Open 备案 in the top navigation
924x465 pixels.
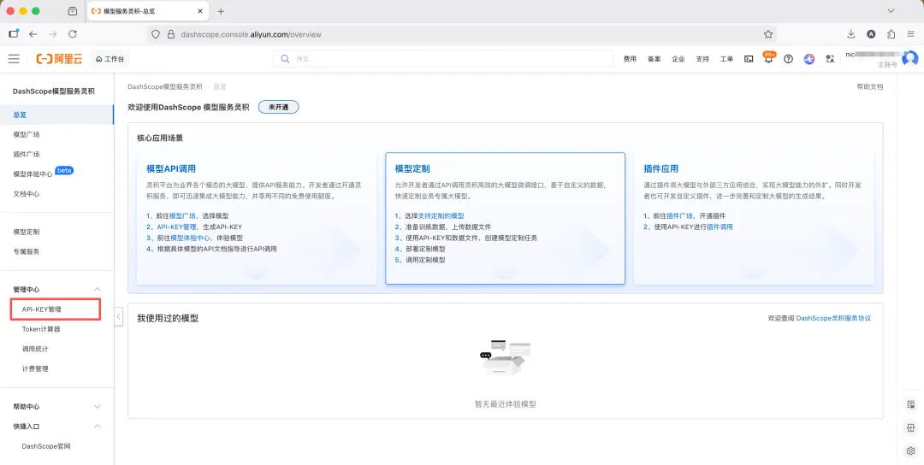pos(654,59)
